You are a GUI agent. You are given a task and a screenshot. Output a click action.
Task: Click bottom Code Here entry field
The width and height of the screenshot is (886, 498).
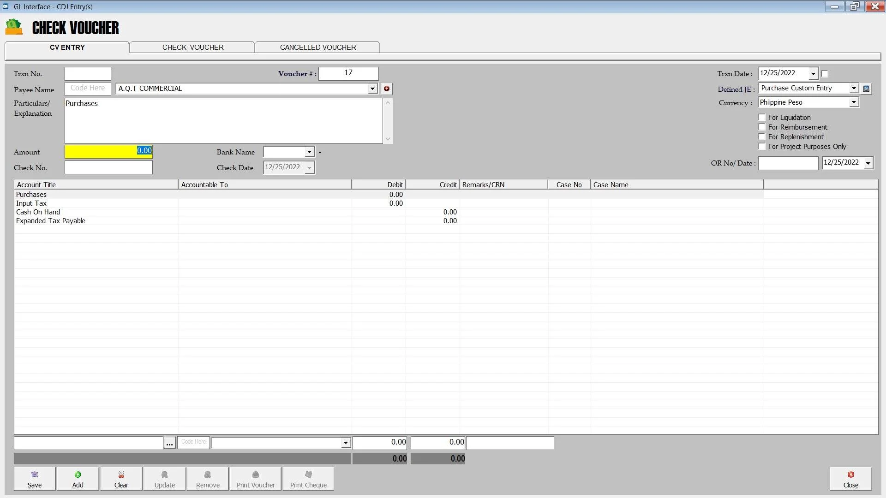coord(193,443)
